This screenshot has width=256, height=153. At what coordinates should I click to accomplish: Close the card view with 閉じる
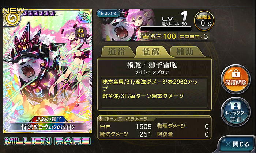click(x=237, y=144)
